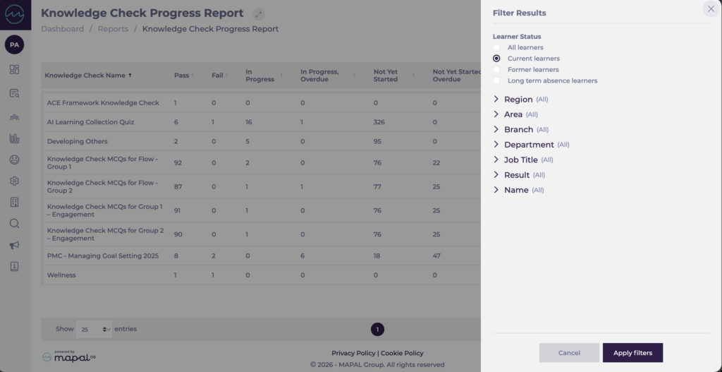This screenshot has width=722, height=372.
Task: Open the people group sidebar icon
Action: 15,116
